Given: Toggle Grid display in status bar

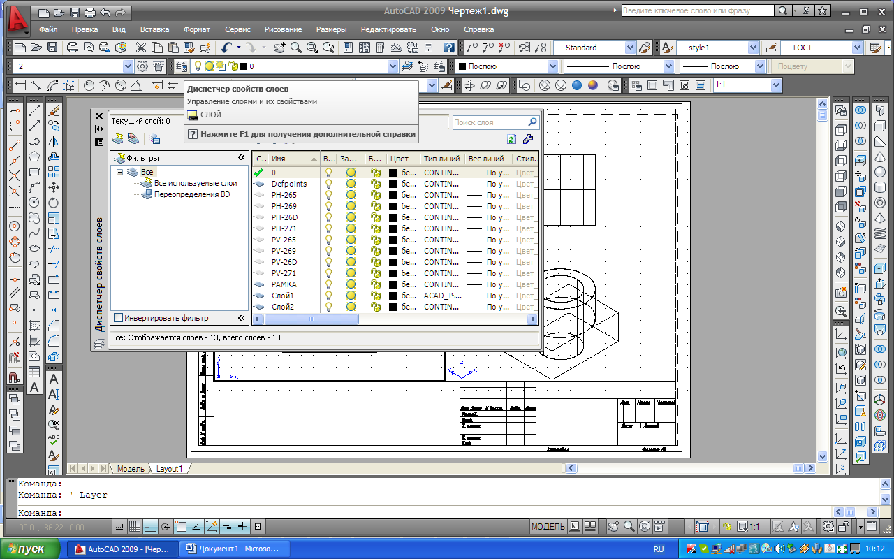Looking at the screenshot, I should [135, 526].
